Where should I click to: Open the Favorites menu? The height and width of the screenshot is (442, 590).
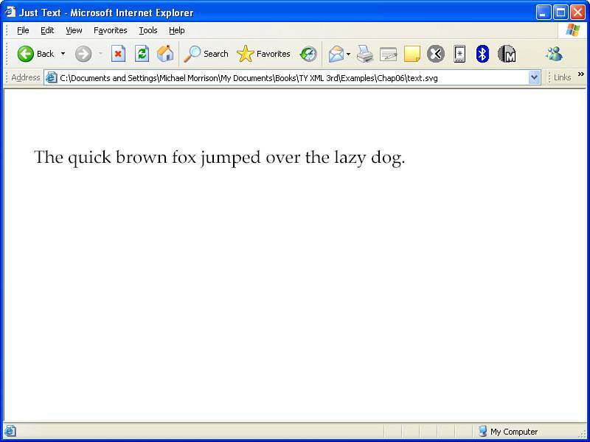click(110, 30)
